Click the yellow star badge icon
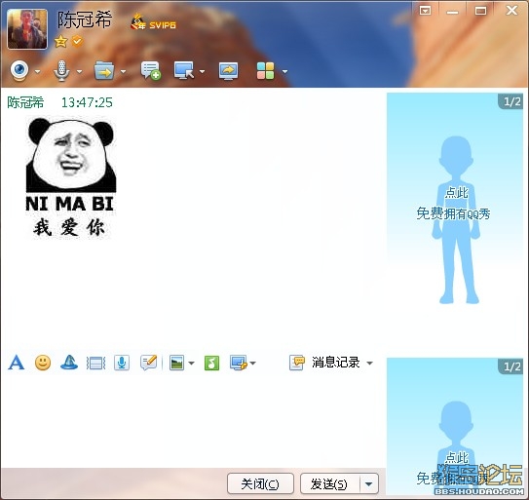 61,42
